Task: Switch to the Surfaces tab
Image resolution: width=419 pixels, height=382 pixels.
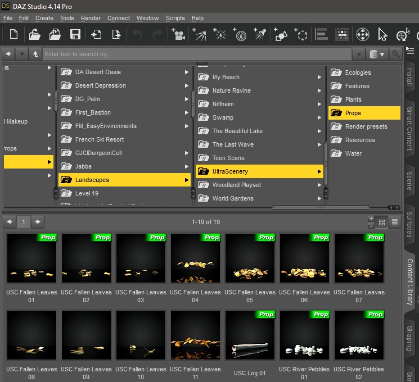Action: tap(409, 224)
